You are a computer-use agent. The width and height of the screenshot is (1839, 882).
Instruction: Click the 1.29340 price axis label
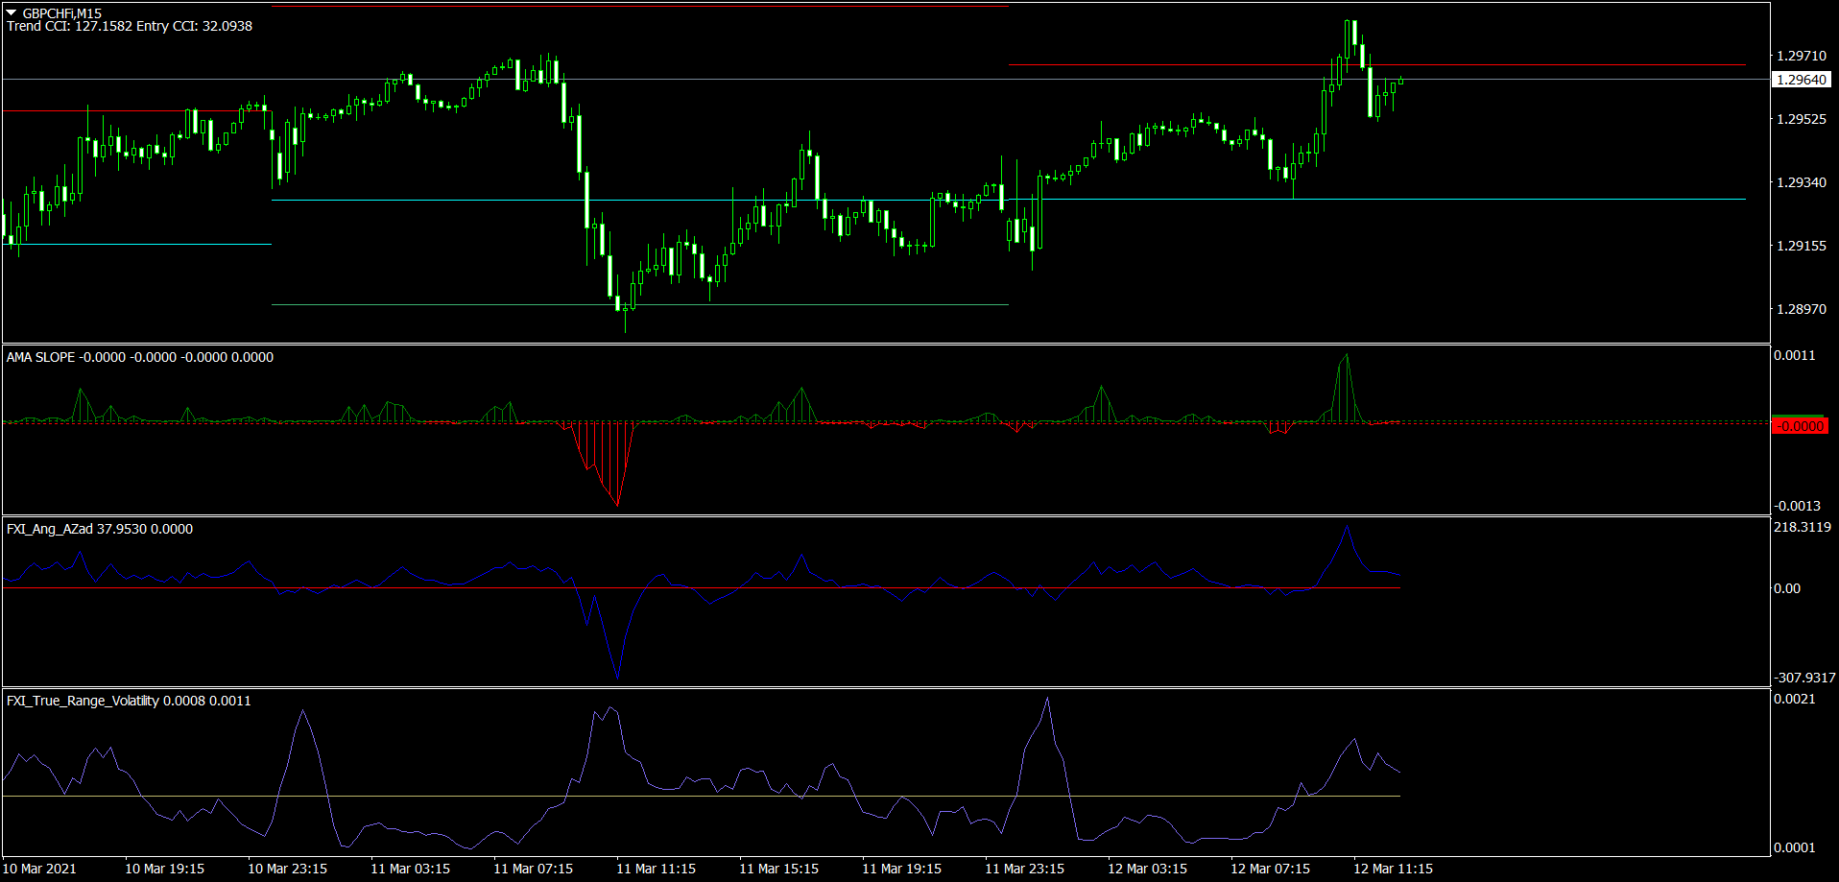1801,182
